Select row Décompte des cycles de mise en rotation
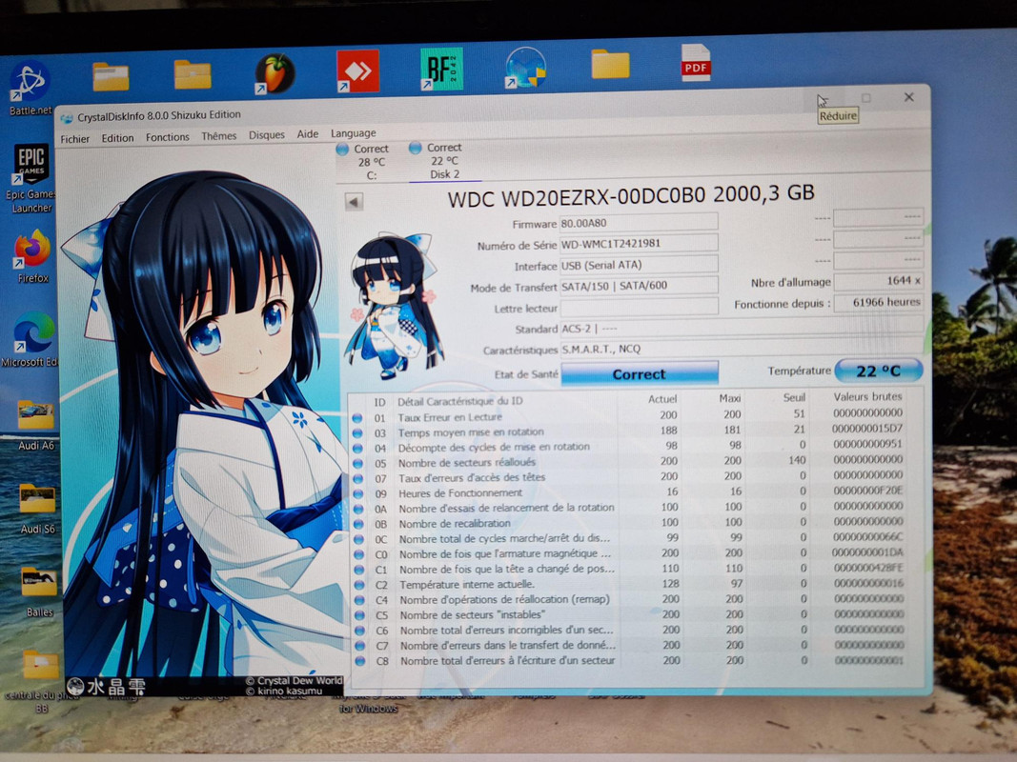The height and width of the screenshot is (762, 1017). pos(629,447)
